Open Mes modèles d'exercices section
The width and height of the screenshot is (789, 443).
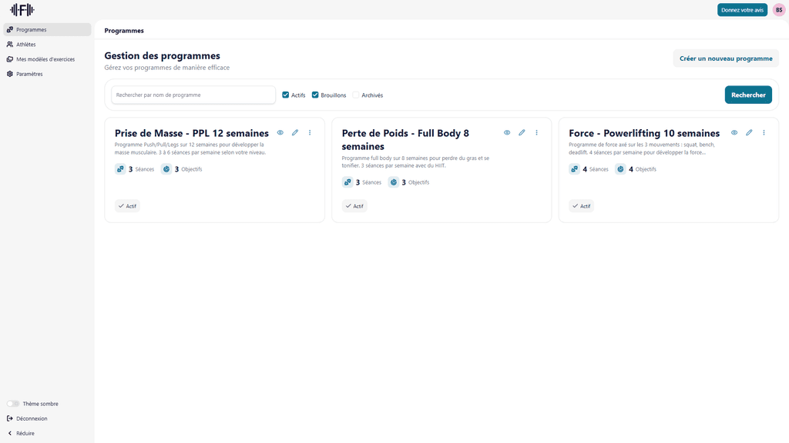(45, 59)
